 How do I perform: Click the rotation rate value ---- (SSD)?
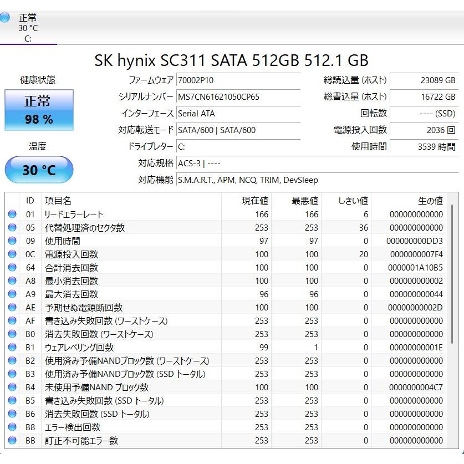pyautogui.click(x=424, y=113)
